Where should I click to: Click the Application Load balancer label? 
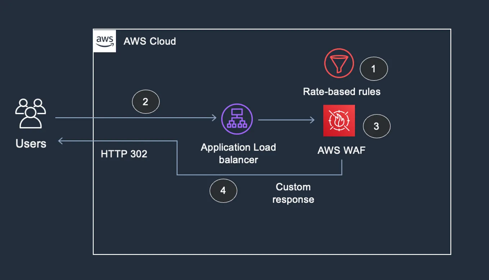(238, 153)
